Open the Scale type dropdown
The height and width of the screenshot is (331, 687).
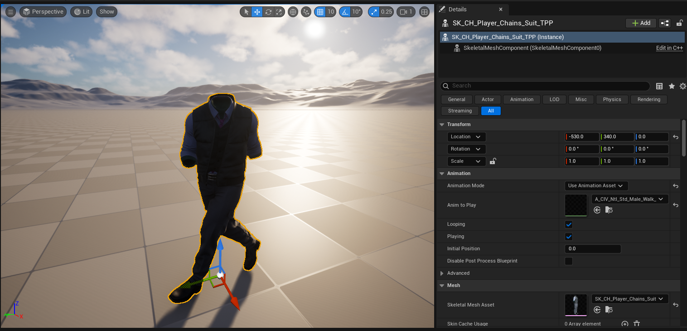(466, 161)
